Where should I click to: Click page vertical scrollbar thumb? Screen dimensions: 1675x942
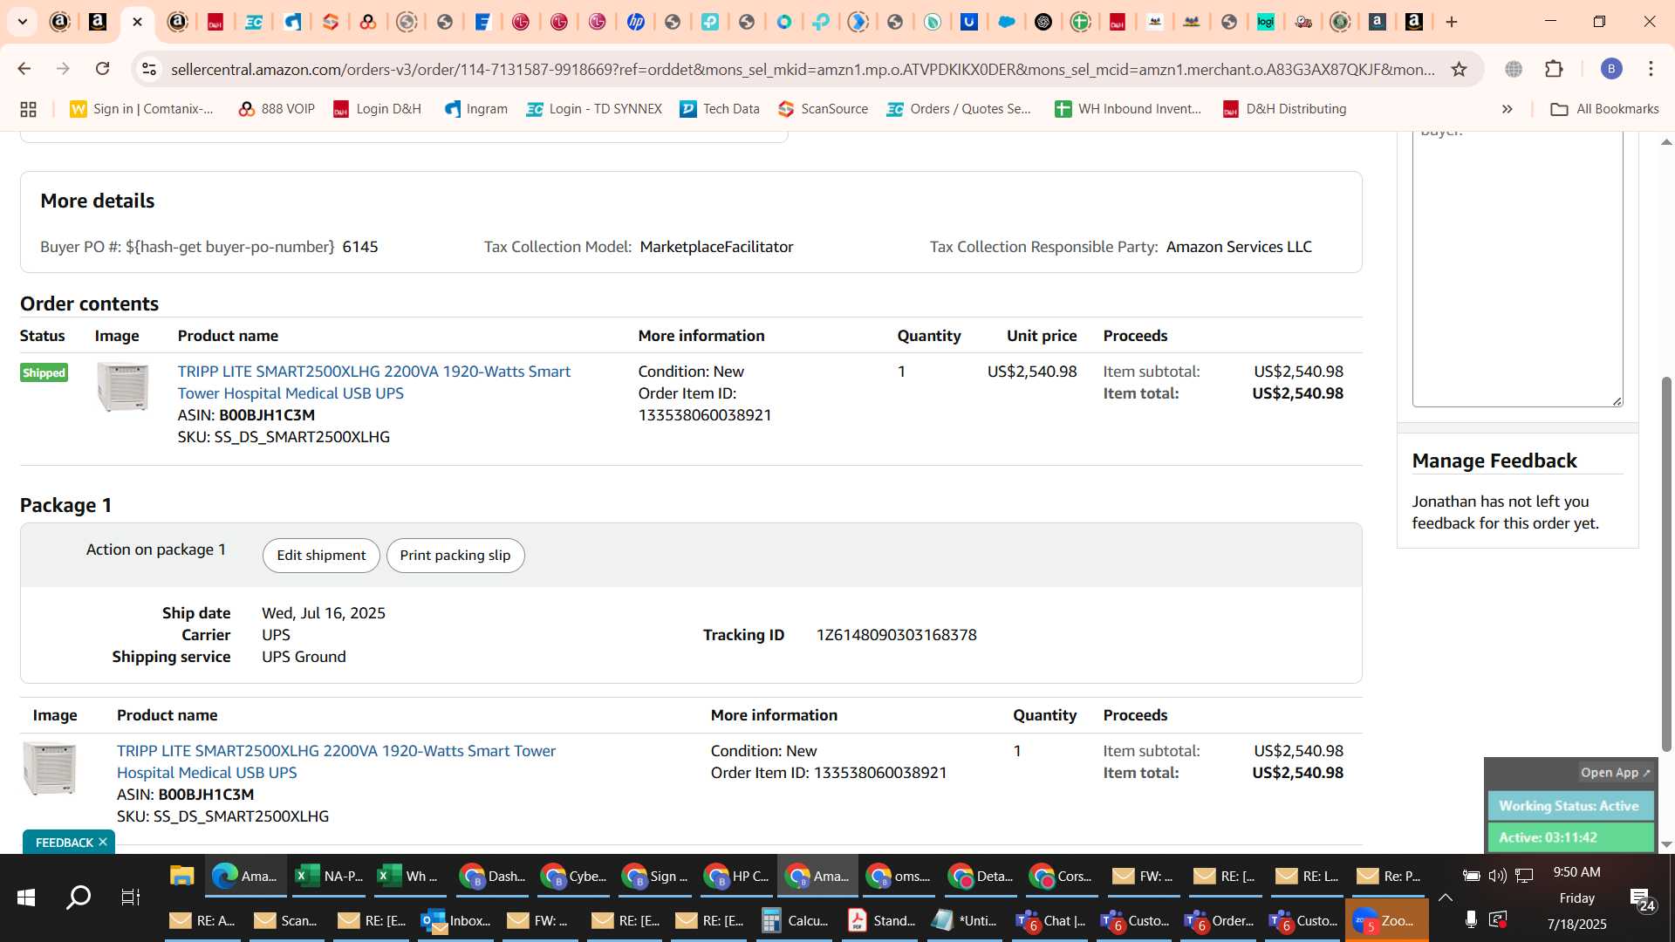1666,563
